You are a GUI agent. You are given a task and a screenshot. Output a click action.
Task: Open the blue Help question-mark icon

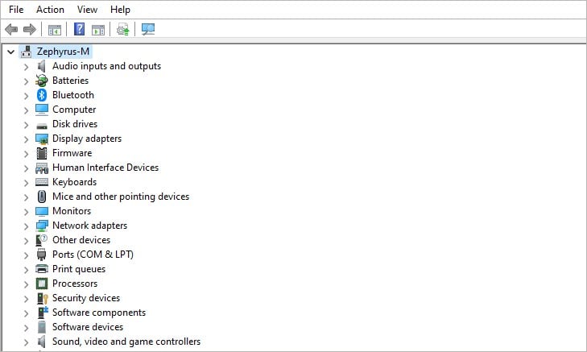(x=80, y=29)
